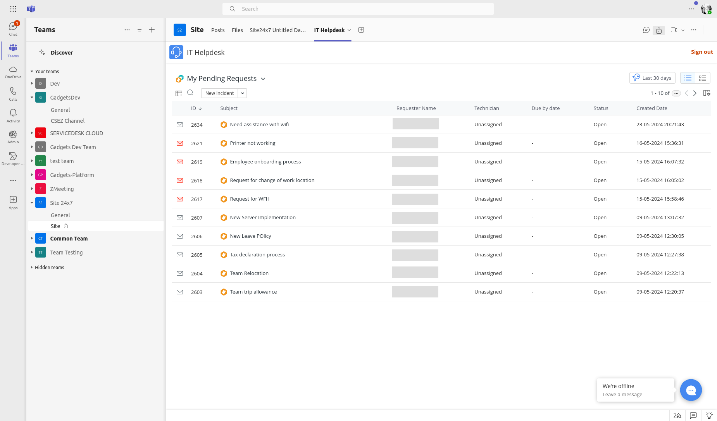
Task: Expand the Dev team
Action: click(x=32, y=83)
